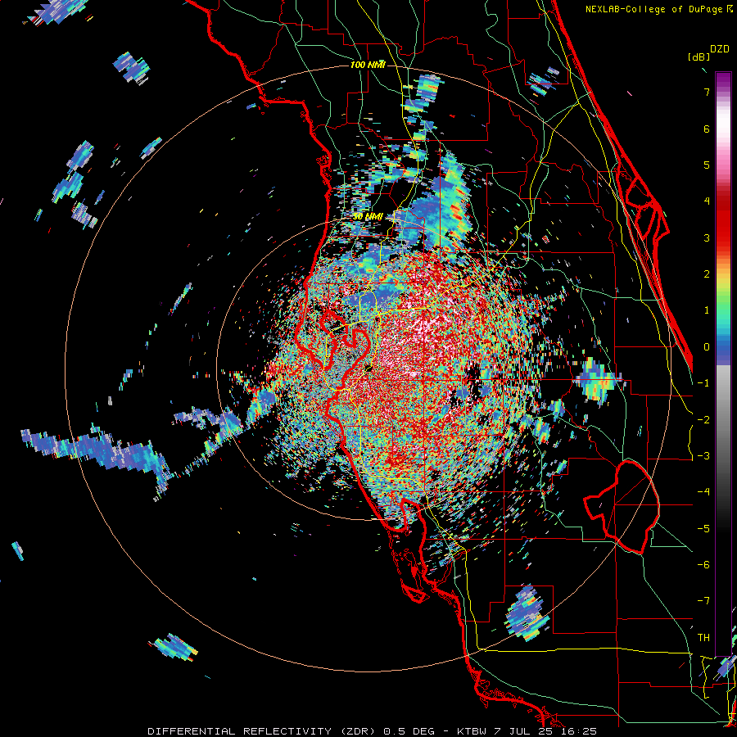The width and height of the screenshot is (737, 737).
Task: Select the 6 tick label on color scale
Action: pos(707,129)
